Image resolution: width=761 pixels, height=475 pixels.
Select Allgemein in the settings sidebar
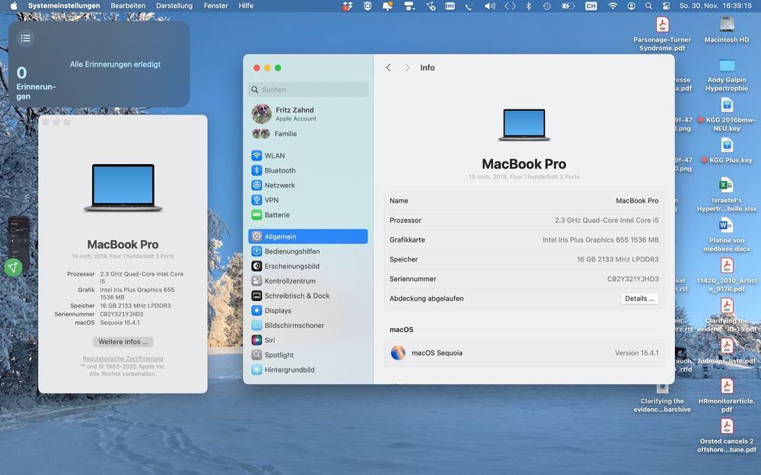(307, 236)
